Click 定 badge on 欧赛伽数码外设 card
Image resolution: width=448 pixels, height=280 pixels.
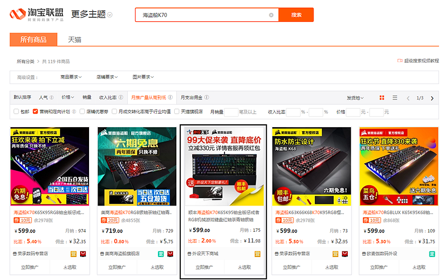point(432,254)
